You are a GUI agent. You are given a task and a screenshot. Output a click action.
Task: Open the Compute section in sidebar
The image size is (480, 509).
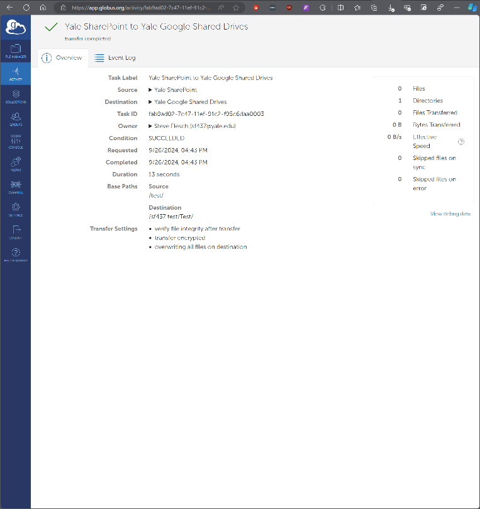click(15, 186)
